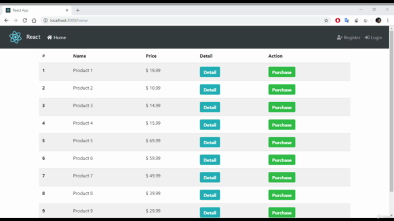View Detail for Product 9

[x=210, y=212]
